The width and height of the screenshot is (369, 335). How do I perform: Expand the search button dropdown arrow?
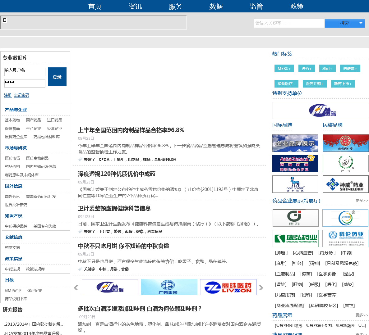point(361,23)
